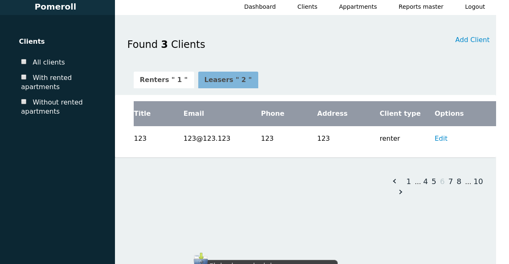Click the Pomeroll brand title
509x264 pixels.
click(55, 7)
